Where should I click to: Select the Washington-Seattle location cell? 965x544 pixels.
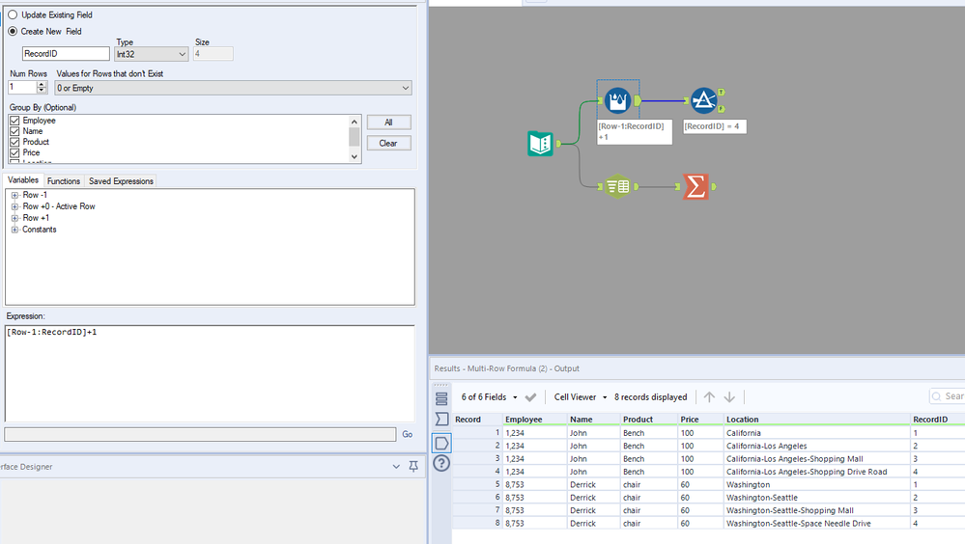pyautogui.click(x=816, y=498)
